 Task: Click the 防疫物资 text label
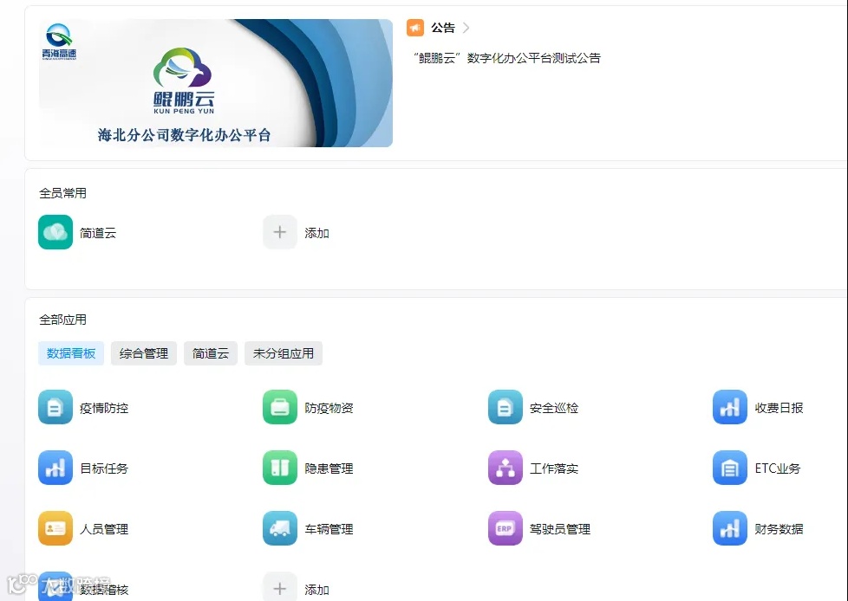point(329,408)
